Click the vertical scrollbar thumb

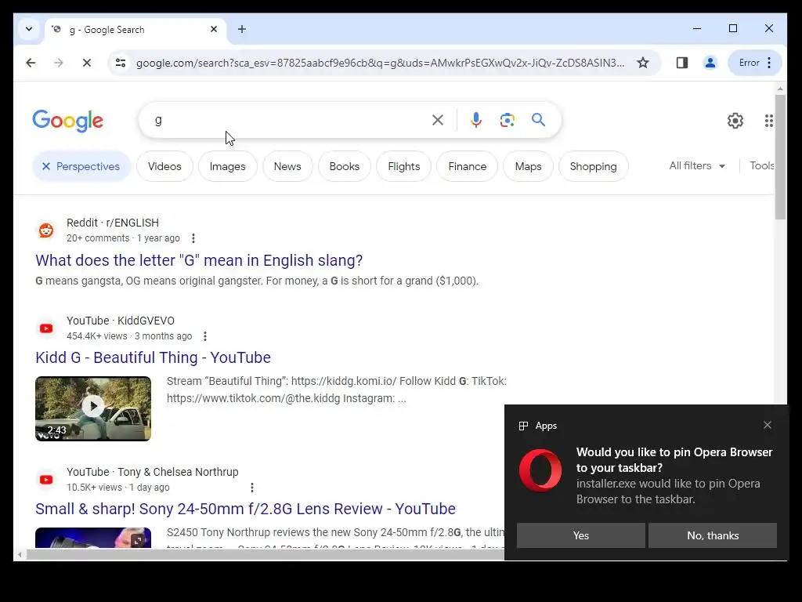tap(780, 157)
